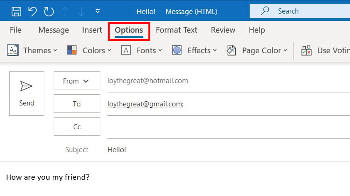The height and width of the screenshot is (196, 350).
Task: Click the Redo circular arrow icon
Action: [49, 12]
